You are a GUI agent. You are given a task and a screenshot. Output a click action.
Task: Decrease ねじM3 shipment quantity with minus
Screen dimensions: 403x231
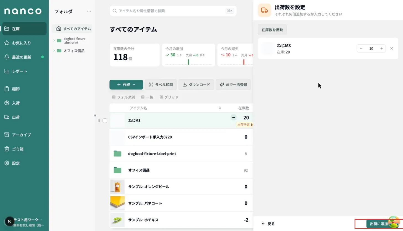pos(361,48)
